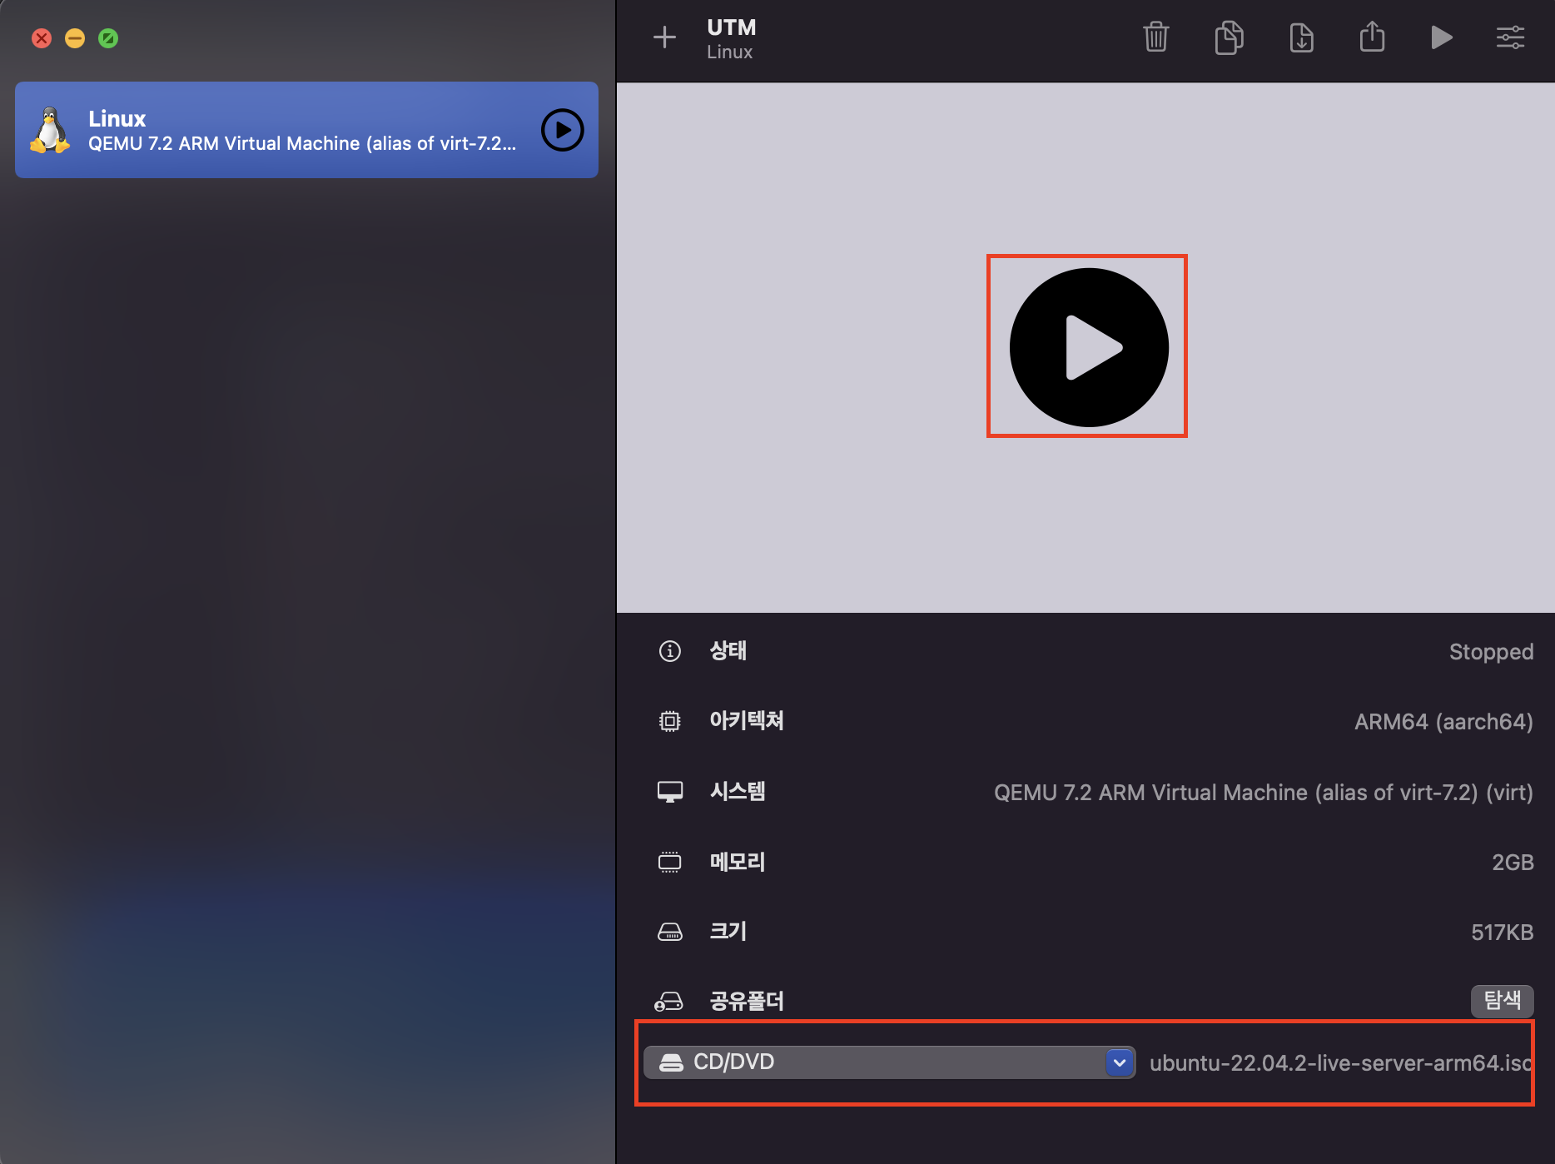The width and height of the screenshot is (1555, 1164).
Task: Click the blue chevron on the CD/DVD selector
Action: click(1120, 1062)
